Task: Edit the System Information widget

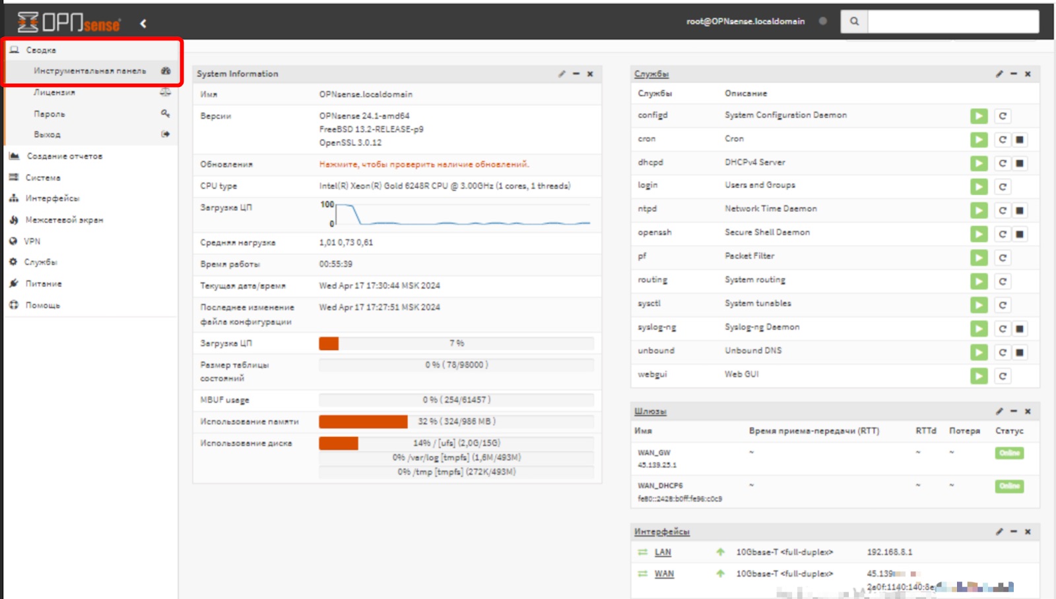Action: [562, 74]
